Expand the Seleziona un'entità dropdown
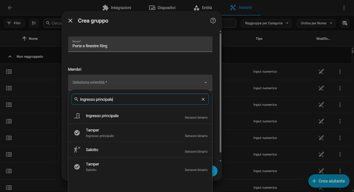The height and width of the screenshot is (192, 354). point(140,82)
